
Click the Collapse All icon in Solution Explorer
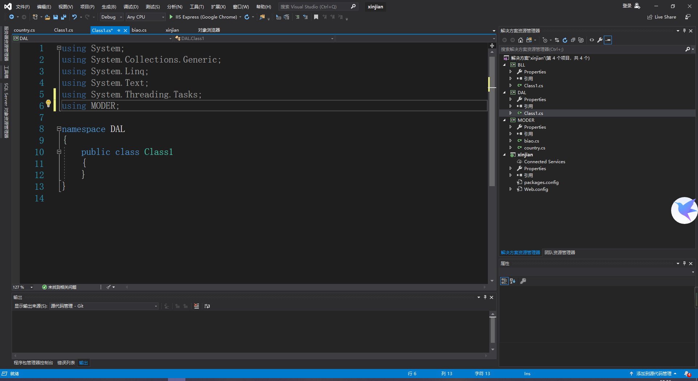pyautogui.click(x=573, y=40)
